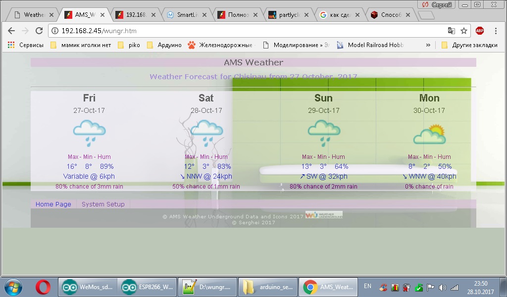
Task: Translate the page via address bar icon
Action: click(x=451, y=30)
